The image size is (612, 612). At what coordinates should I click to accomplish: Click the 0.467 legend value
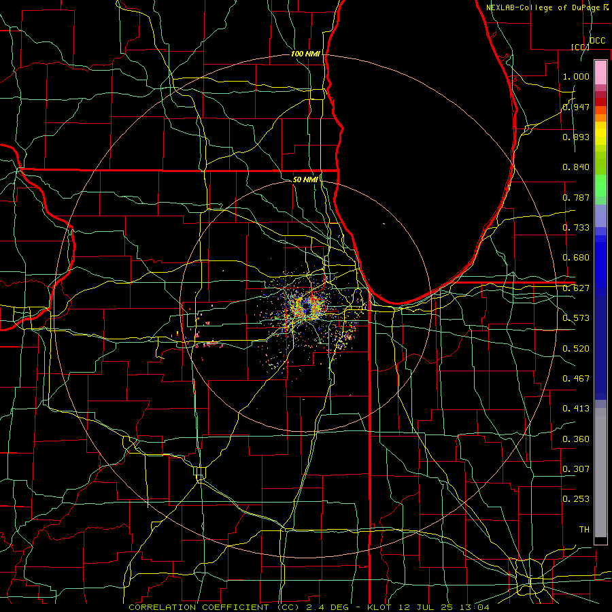[576, 379]
